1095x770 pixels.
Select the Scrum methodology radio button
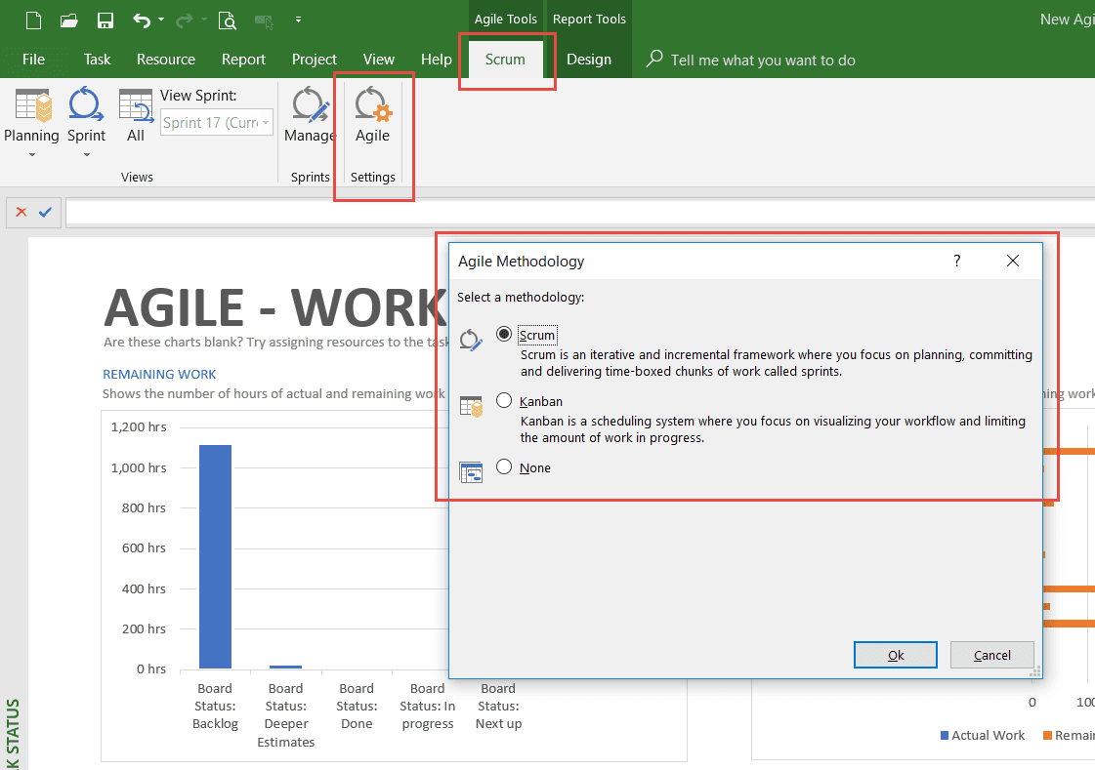coord(504,334)
